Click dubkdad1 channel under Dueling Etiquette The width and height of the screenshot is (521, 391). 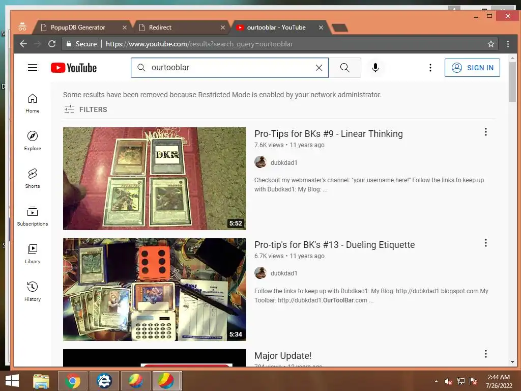pos(284,273)
